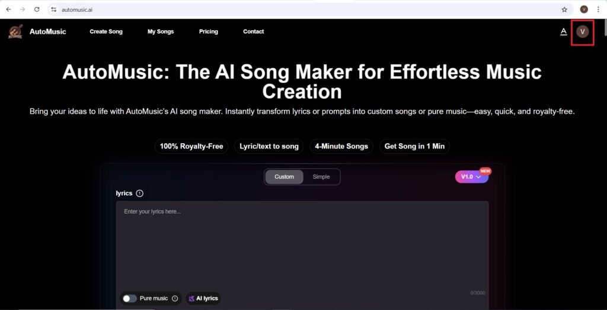Open the user profile avatar V
This screenshot has width=607, height=310.
582,32
